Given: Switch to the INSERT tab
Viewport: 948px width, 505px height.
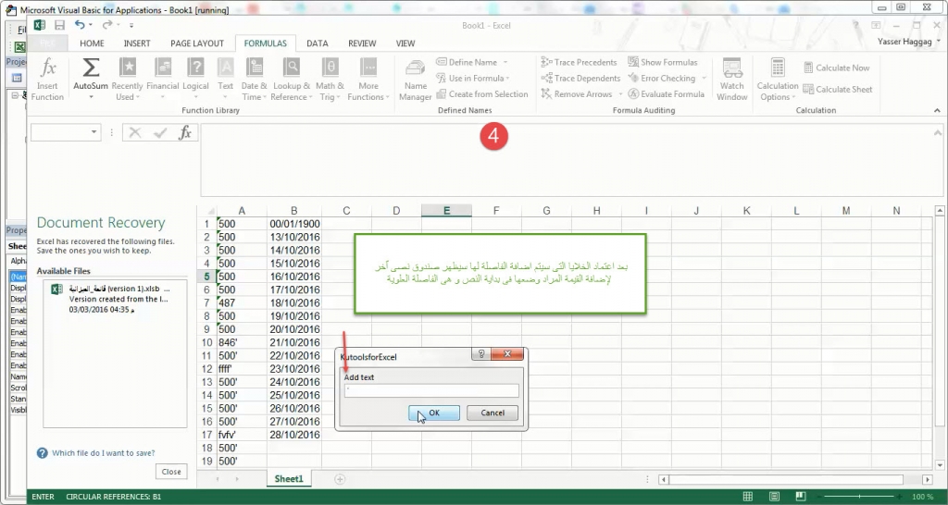Looking at the screenshot, I should click(x=137, y=43).
